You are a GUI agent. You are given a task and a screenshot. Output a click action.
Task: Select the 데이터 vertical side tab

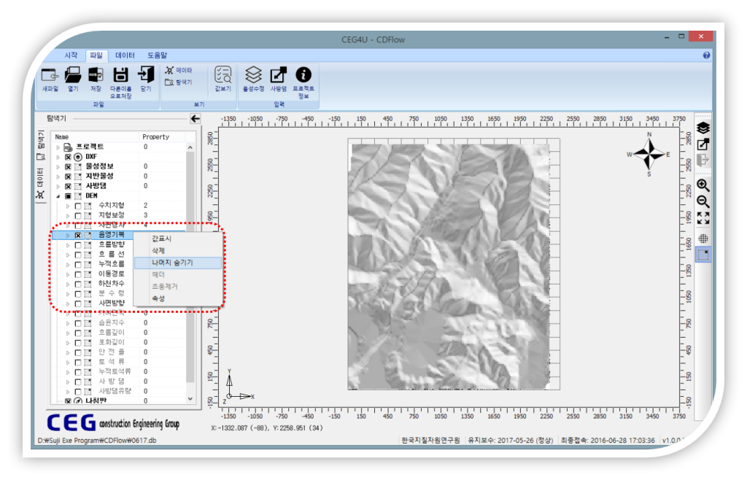point(41,183)
